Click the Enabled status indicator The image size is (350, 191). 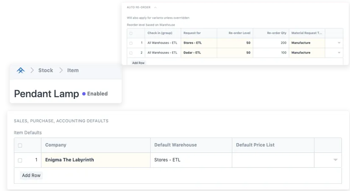pos(95,94)
